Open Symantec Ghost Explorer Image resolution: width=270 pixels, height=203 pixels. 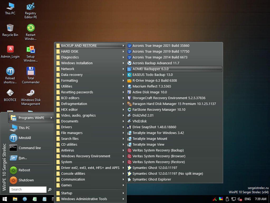pyautogui.click(x=174, y=179)
